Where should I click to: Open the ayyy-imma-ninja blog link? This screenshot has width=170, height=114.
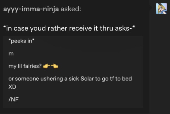31,9
